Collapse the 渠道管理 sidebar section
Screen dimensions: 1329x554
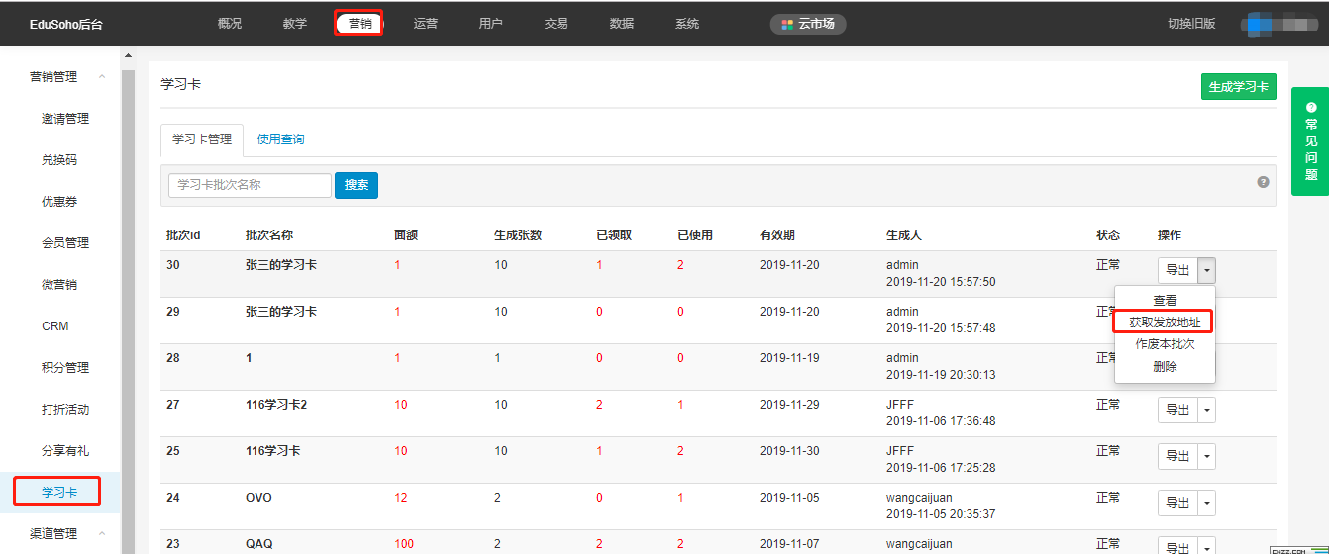click(101, 534)
